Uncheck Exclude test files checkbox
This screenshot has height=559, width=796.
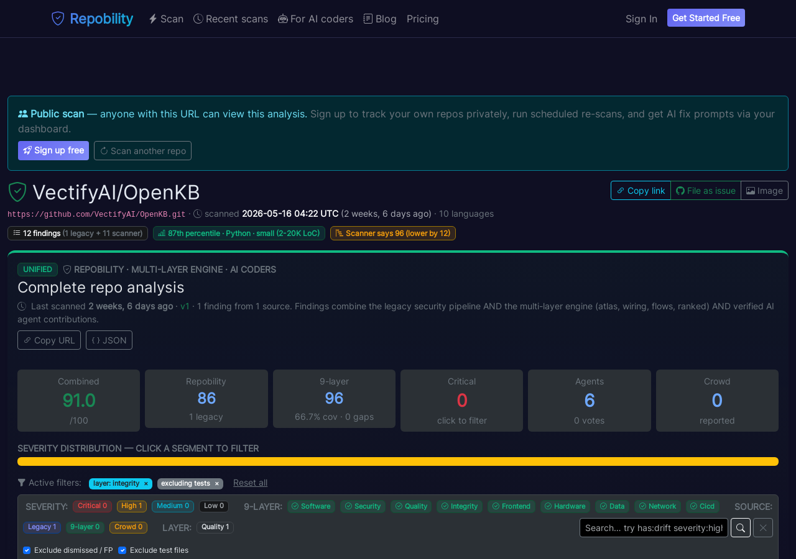123,550
